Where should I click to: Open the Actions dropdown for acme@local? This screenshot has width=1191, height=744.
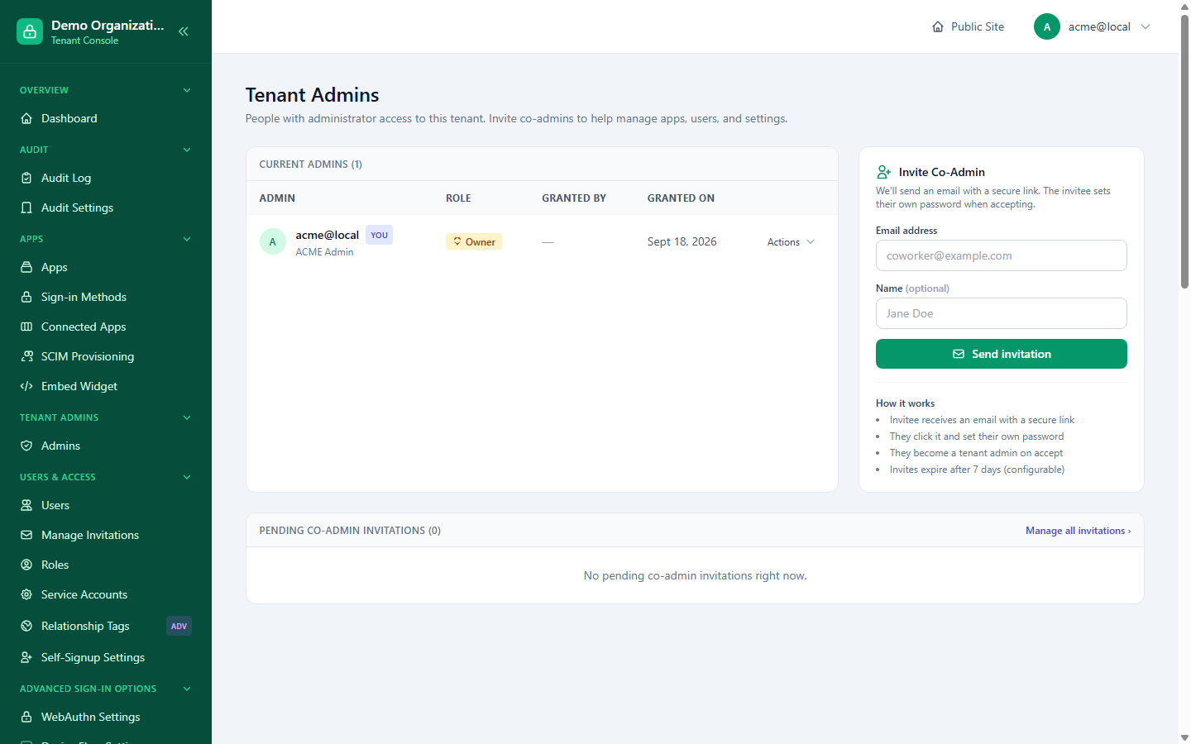791,242
